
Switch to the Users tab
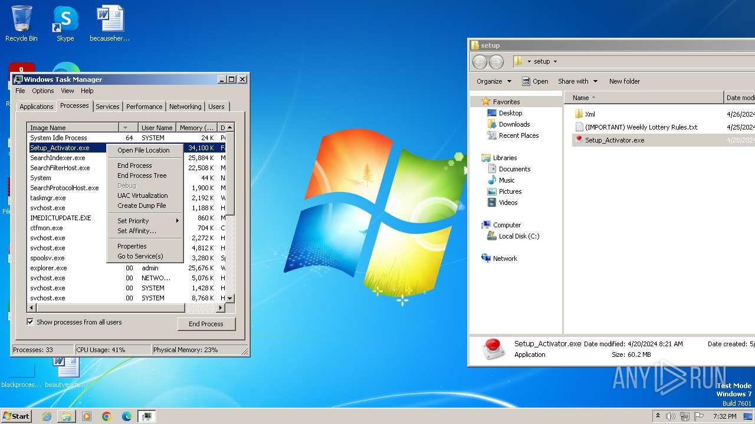(216, 107)
